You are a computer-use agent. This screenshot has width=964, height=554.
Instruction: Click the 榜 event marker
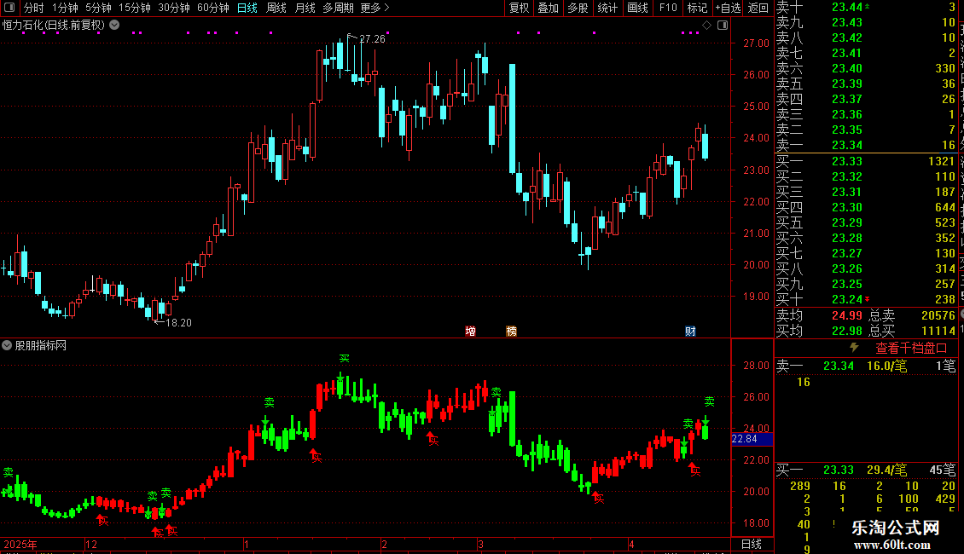(x=512, y=331)
